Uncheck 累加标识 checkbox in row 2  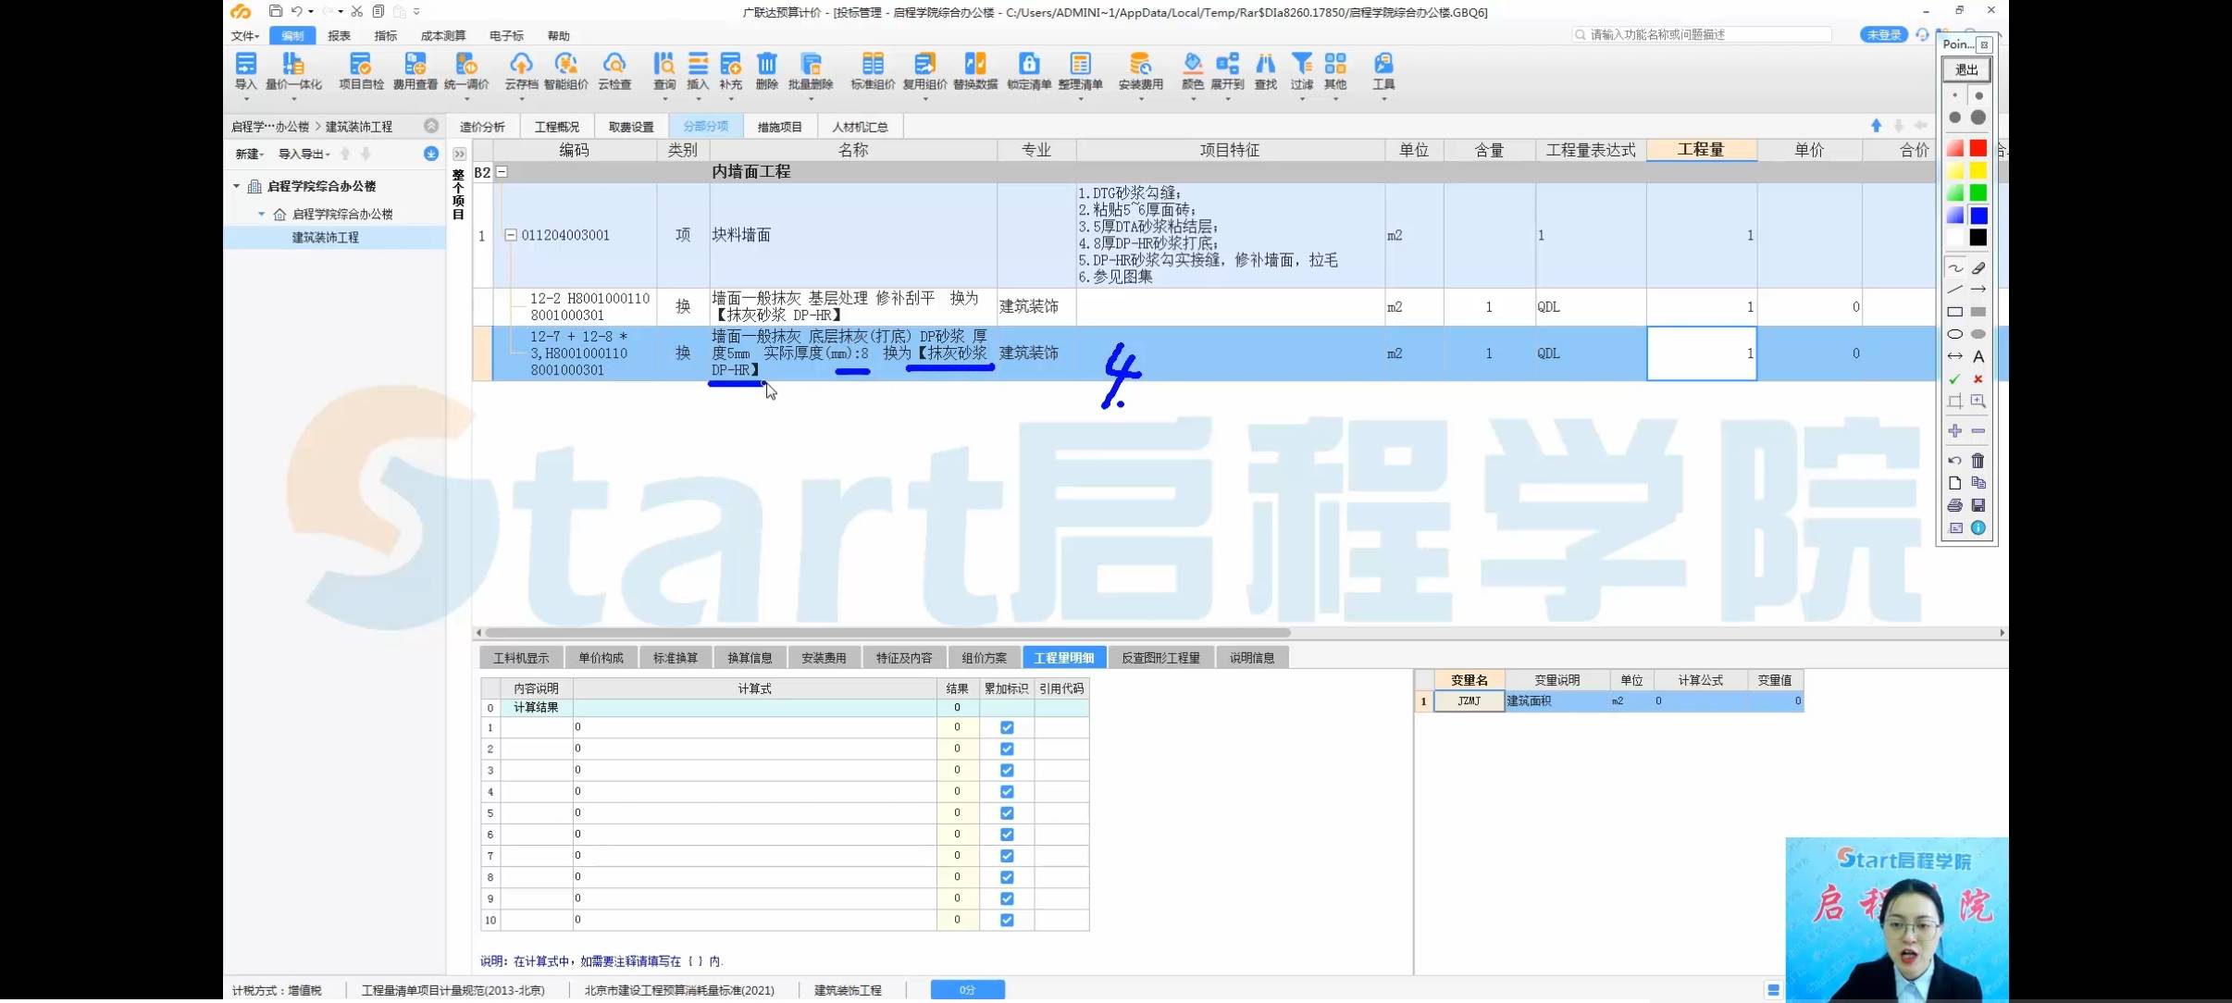click(1007, 749)
